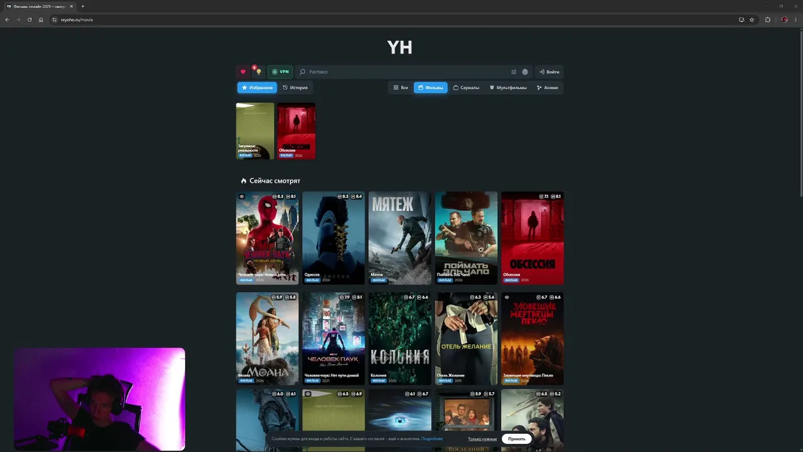Click eye watched icon on Зловещие мертвецы: Пекло
The width and height of the screenshot is (803, 452).
pyautogui.click(x=507, y=297)
